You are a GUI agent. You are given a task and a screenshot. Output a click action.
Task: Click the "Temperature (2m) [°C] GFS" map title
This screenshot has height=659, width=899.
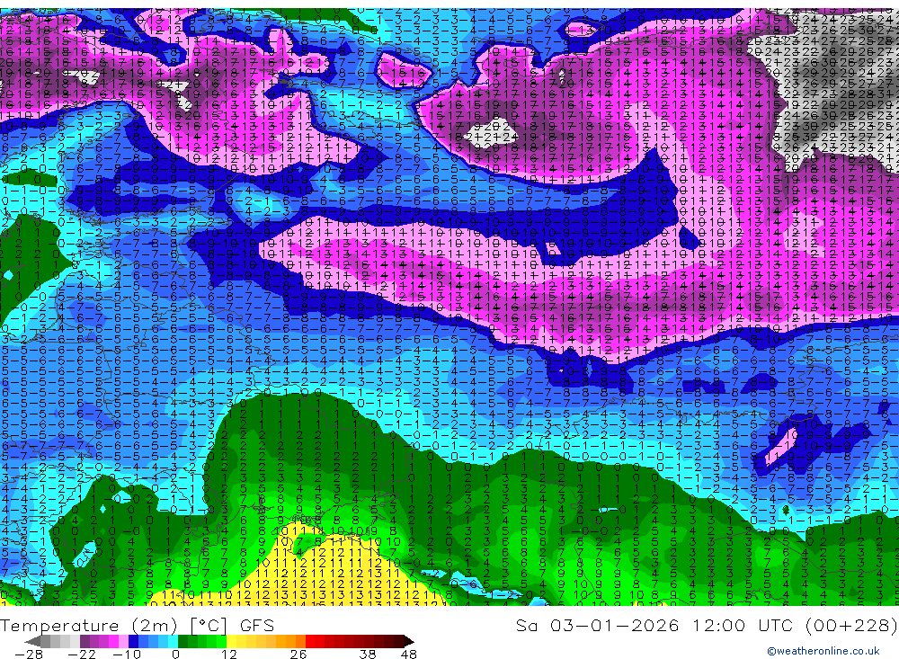pyautogui.click(x=137, y=625)
